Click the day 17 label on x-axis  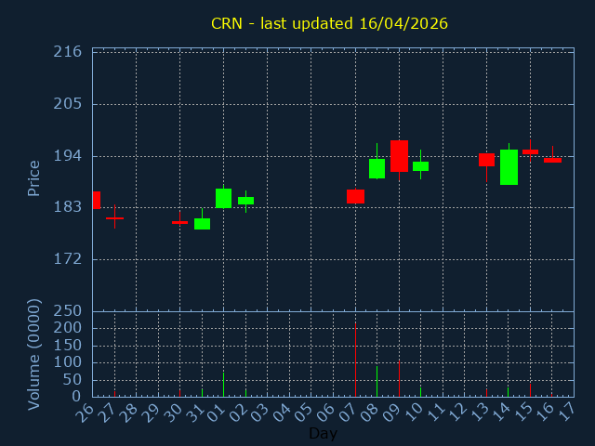point(565,411)
